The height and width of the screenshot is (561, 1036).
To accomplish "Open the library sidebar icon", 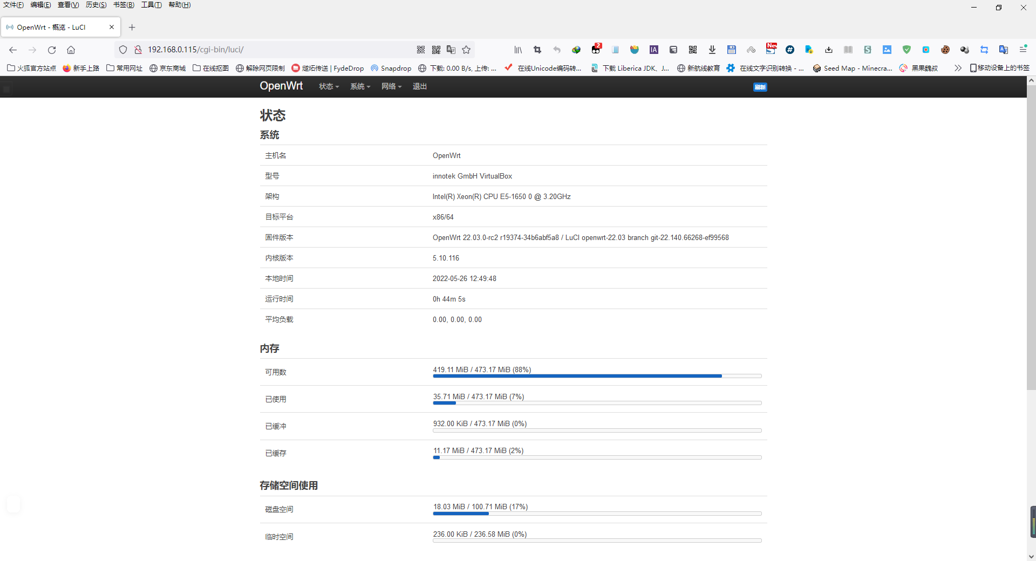I will (518, 50).
